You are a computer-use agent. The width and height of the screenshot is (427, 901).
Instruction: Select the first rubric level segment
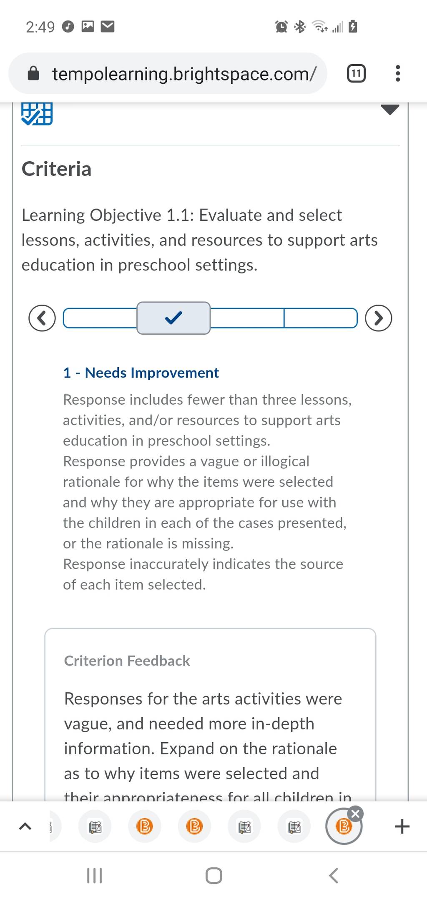(100, 318)
